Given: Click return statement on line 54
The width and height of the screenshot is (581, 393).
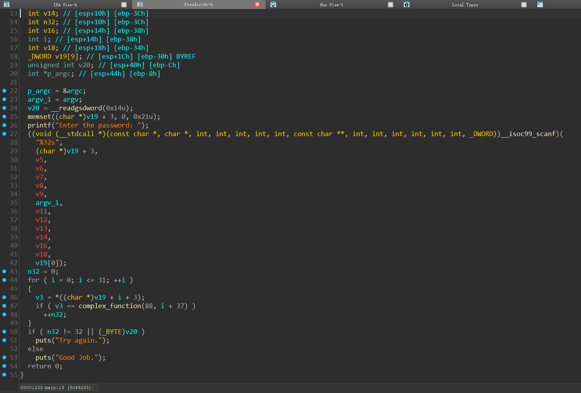Looking at the screenshot, I should 45,366.
